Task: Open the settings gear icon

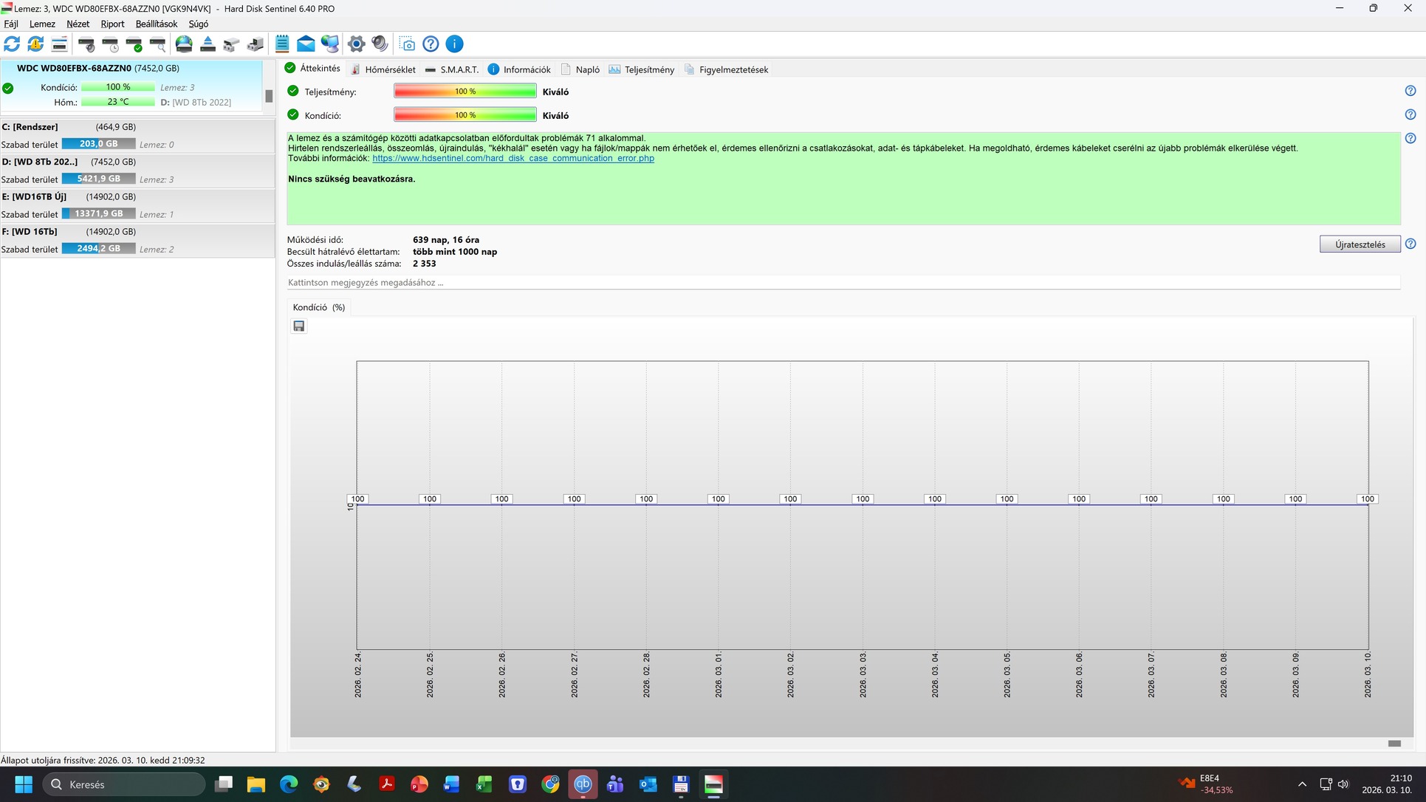Action: point(356,44)
